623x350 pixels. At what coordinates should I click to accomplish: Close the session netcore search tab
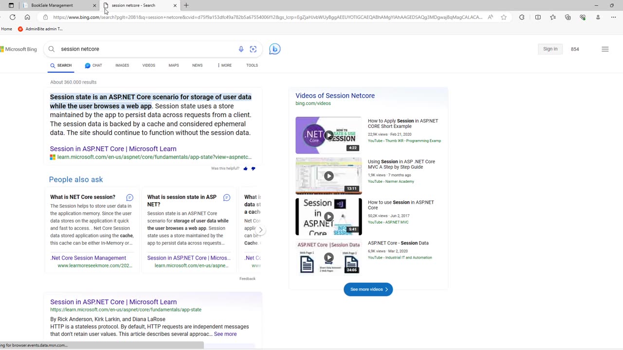[x=175, y=5]
